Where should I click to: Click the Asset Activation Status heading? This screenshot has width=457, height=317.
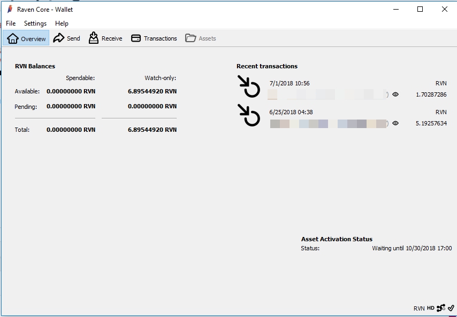337,239
